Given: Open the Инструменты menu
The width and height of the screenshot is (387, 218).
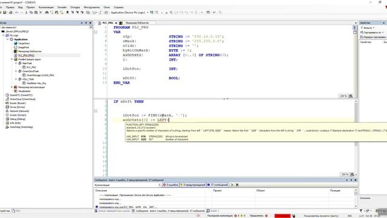Looking at the screenshot, I should tap(91, 7).
